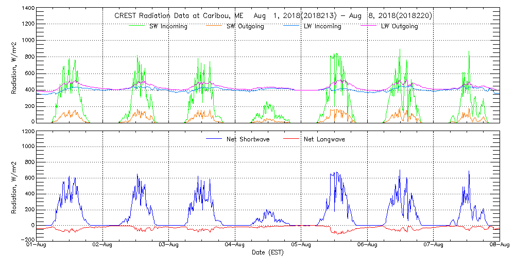Click the 02-Aug x-axis tick label

tap(103, 245)
